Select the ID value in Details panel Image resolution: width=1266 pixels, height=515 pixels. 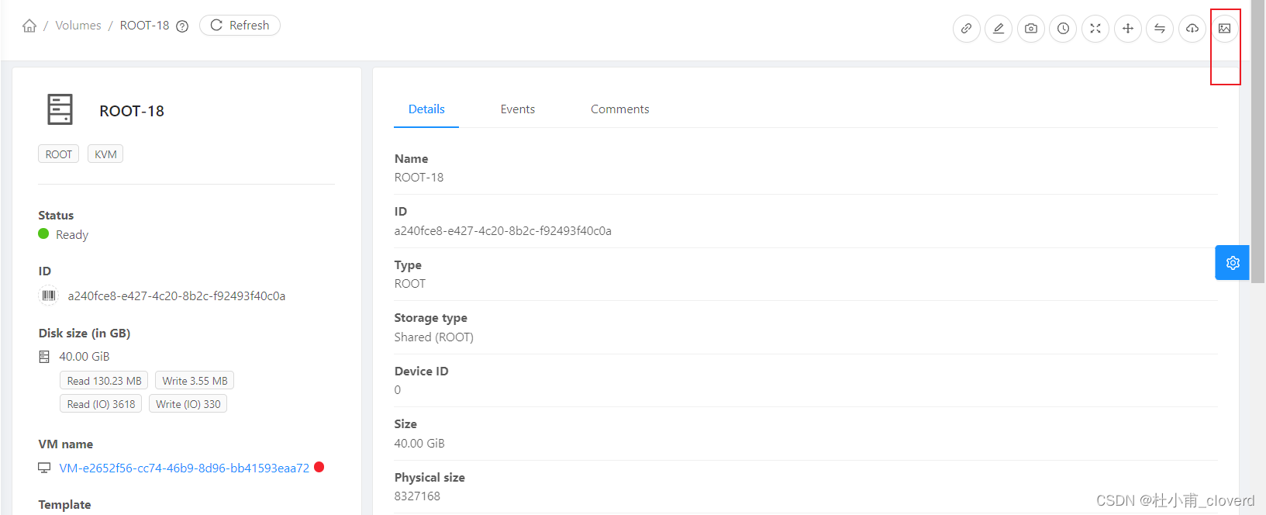click(x=503, y=231)
